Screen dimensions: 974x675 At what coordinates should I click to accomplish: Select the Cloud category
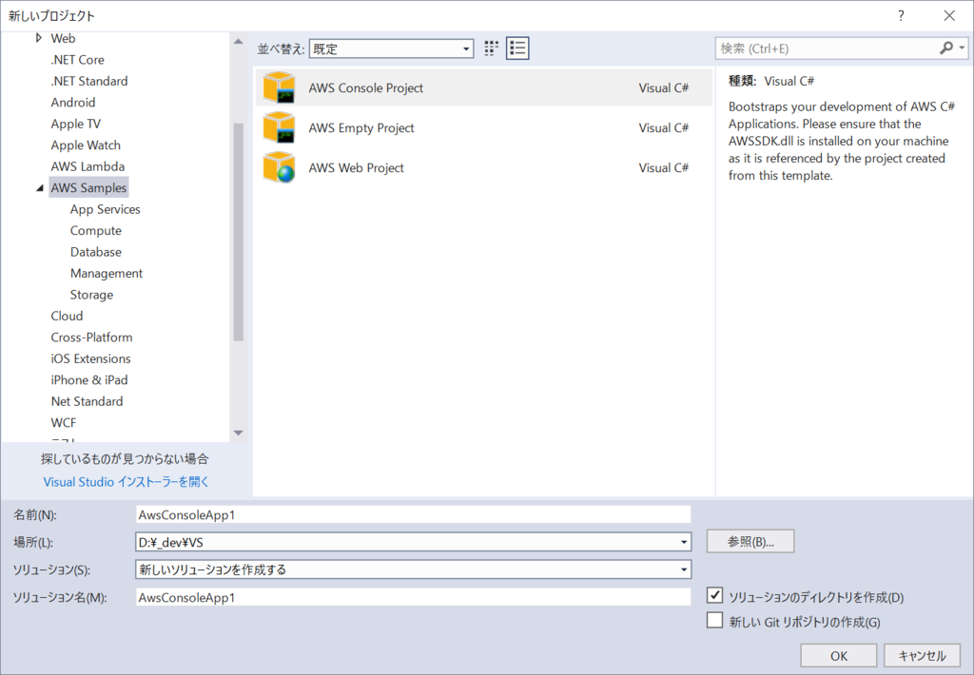(x=67, y=316)
